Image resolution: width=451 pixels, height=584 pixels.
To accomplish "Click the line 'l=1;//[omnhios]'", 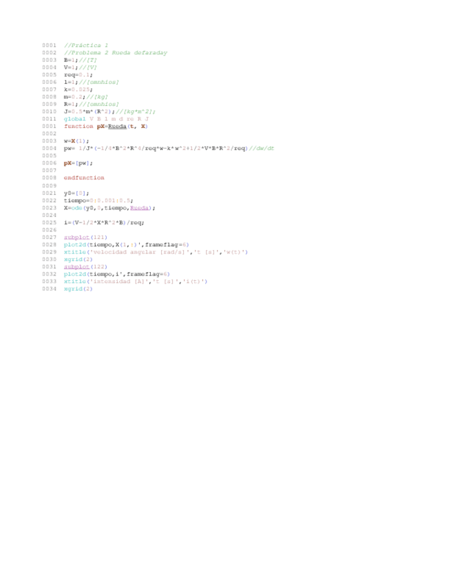I will [x=92, y=83].
